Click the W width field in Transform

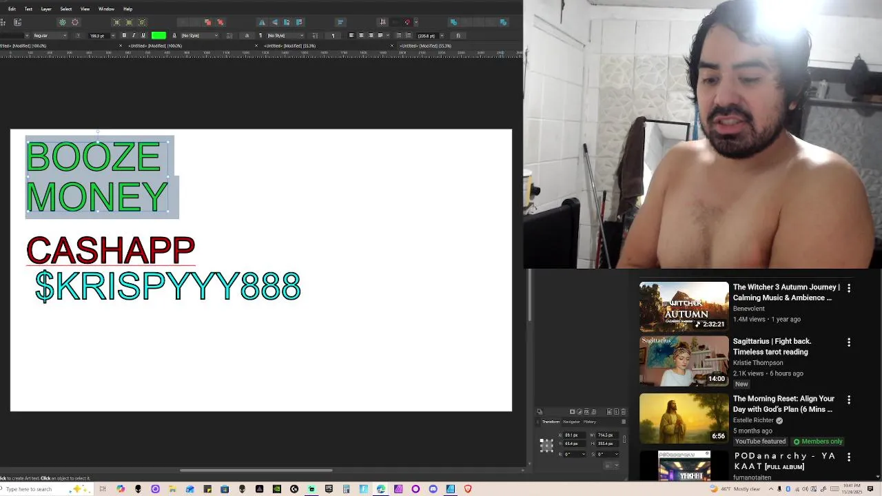[x=607, y=435]
